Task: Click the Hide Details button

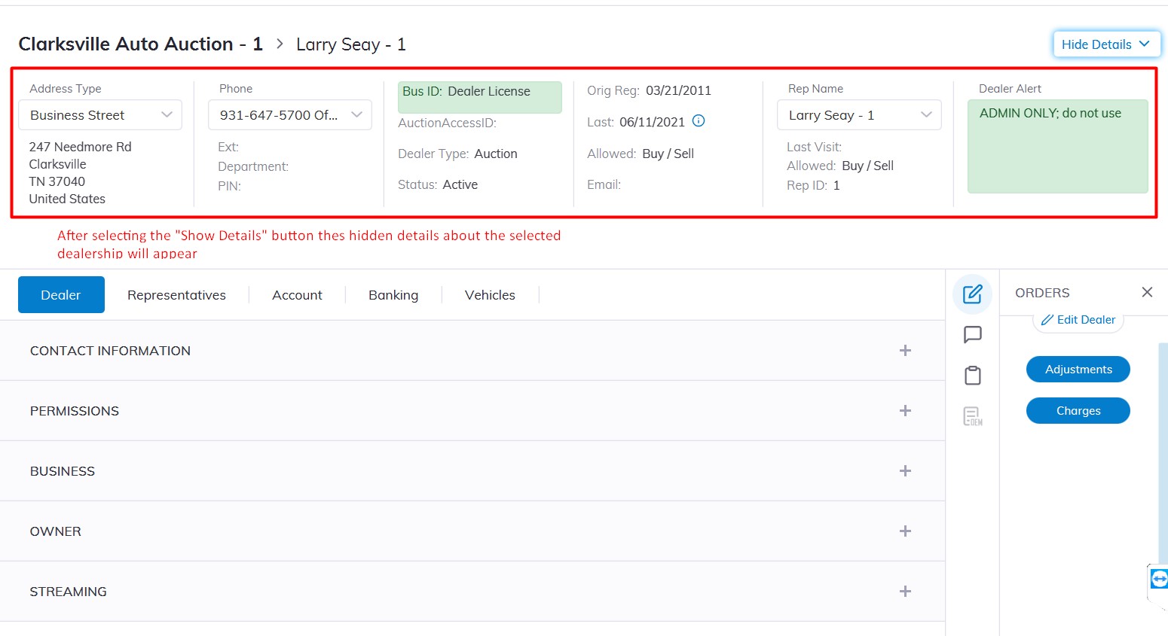Action: pos(1105,44)
